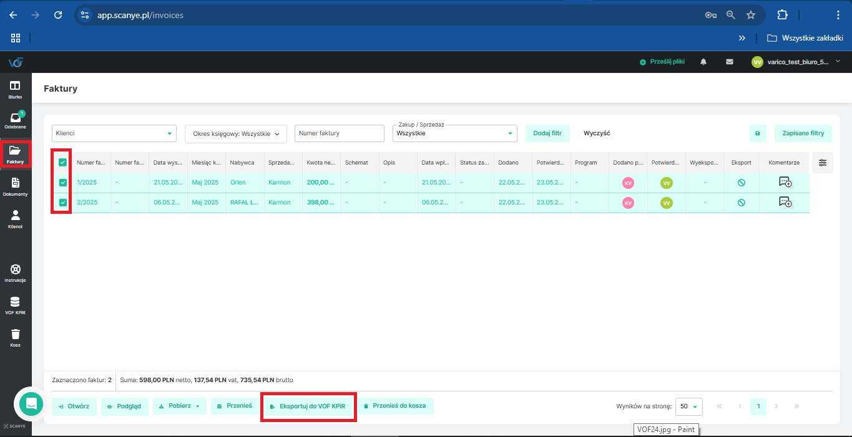Image resolution: width=852 pixels, height=437 pixels.
Task: Open the chat support bubble
Action: [31, 404]
